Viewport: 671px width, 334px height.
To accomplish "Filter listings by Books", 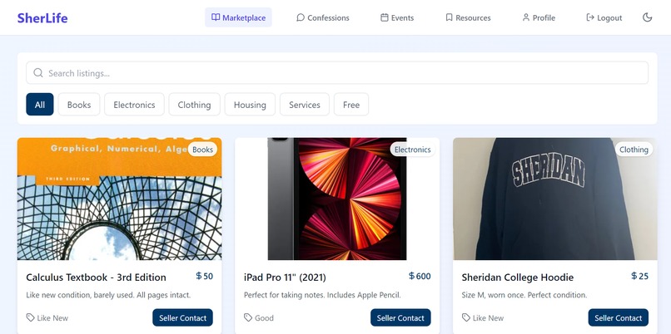I will 79,105.
